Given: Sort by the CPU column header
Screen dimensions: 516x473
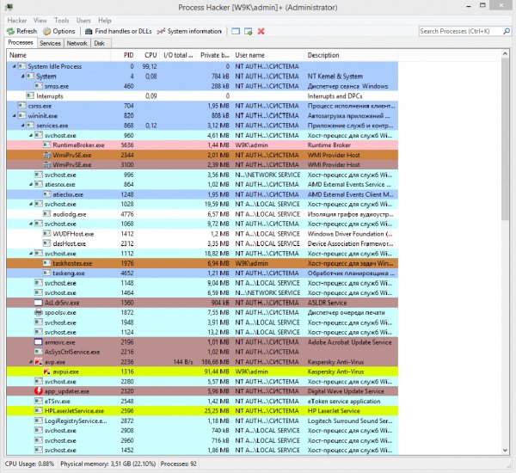Looking at the screenshot, I should (149, 55).
